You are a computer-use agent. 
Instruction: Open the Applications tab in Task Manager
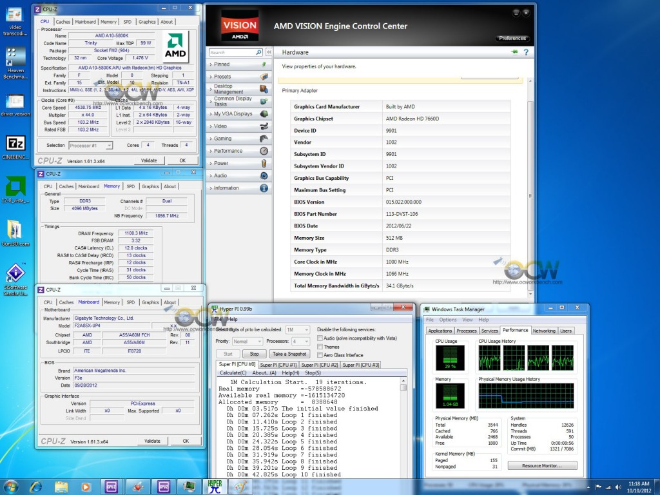(440, 331)
